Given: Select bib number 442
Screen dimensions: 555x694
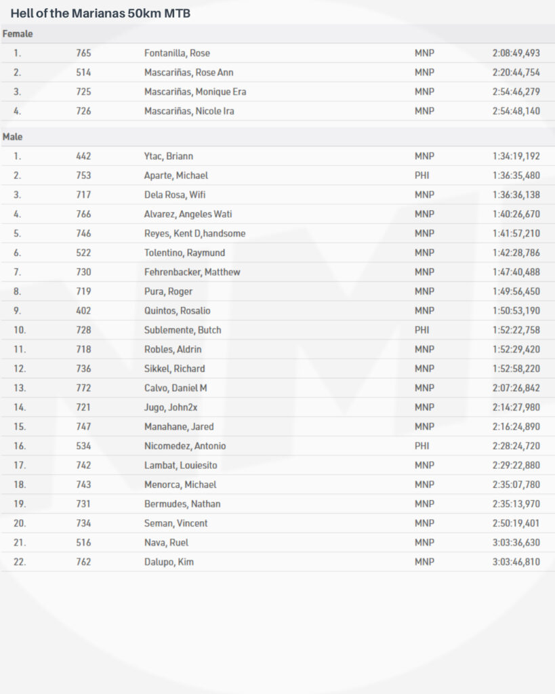Looking at the screenshot, I should [x=83, y=156].
